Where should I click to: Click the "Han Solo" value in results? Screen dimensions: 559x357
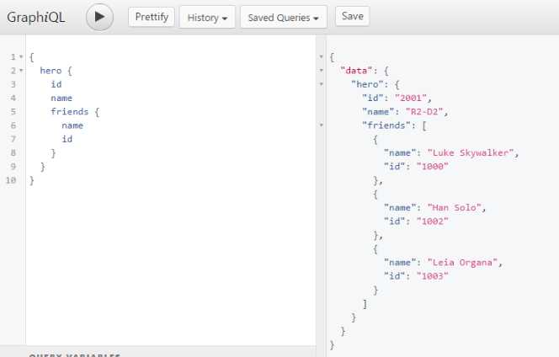[x=455, y=208]
